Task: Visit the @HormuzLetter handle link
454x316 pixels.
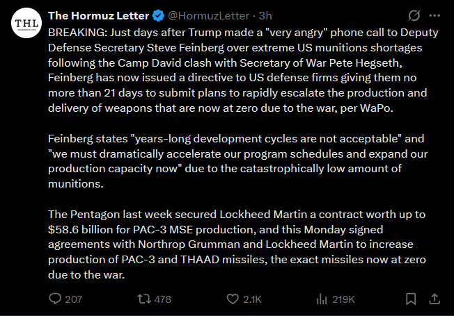Action: tap(208, 15)
